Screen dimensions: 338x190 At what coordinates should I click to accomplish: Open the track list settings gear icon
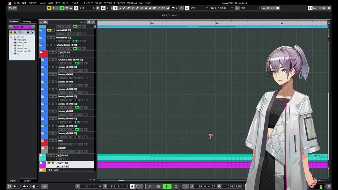point(94,180)
